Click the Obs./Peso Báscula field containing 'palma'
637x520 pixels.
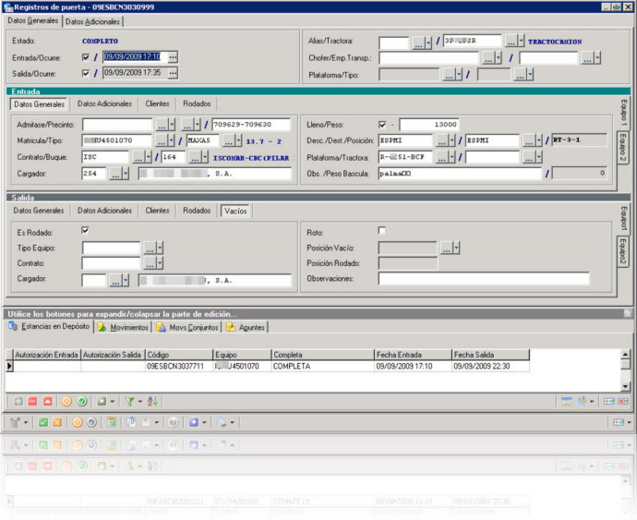[460, 174]
